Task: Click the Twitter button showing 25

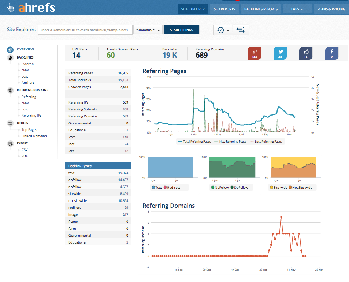Action: tap(280, 53)
